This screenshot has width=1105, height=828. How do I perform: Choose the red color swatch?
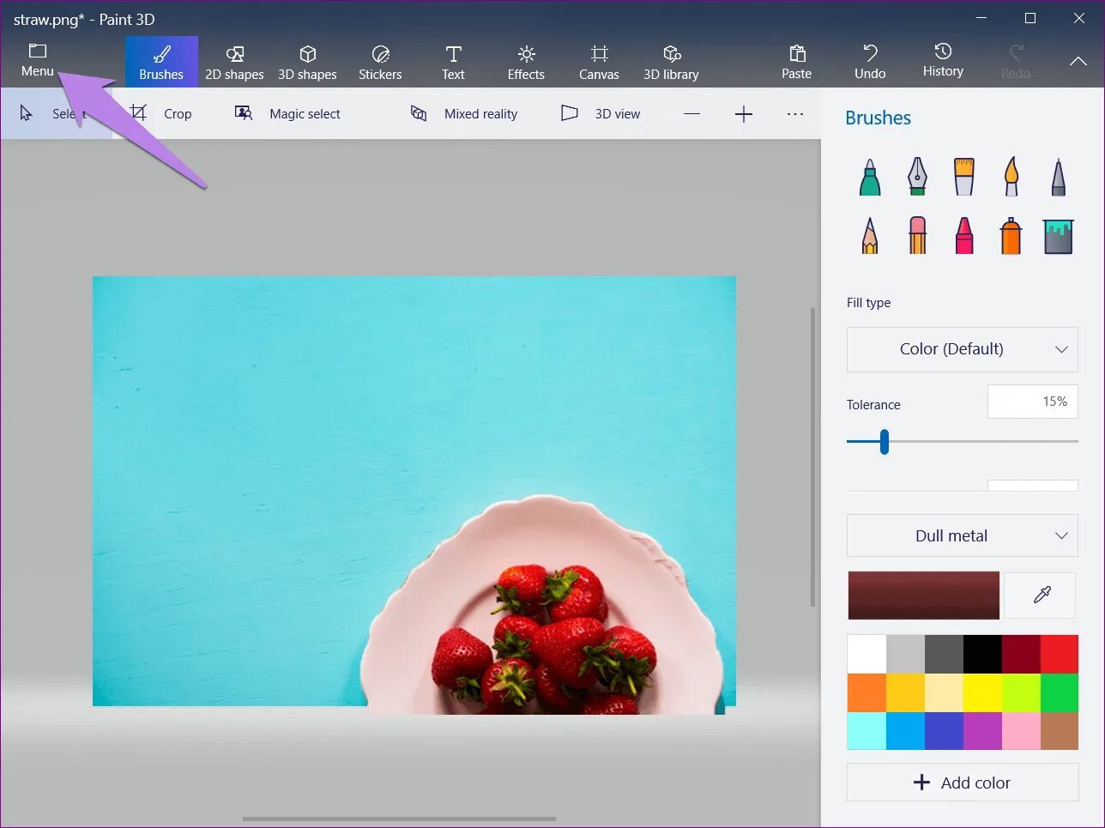[x=1059, y=654]
